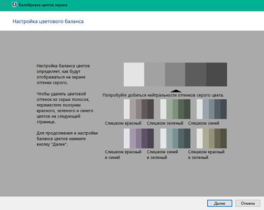
Task: Click the 'Слишком красный и зеленый' sample image
Action: [x=211, y=139]
